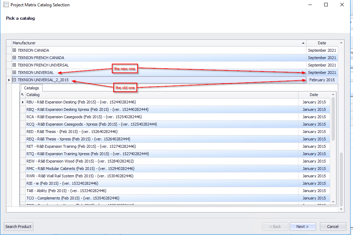Screen dimensions: 353x235
Task: Click the dialog's title bar app icon
Action: coord(6,5)
